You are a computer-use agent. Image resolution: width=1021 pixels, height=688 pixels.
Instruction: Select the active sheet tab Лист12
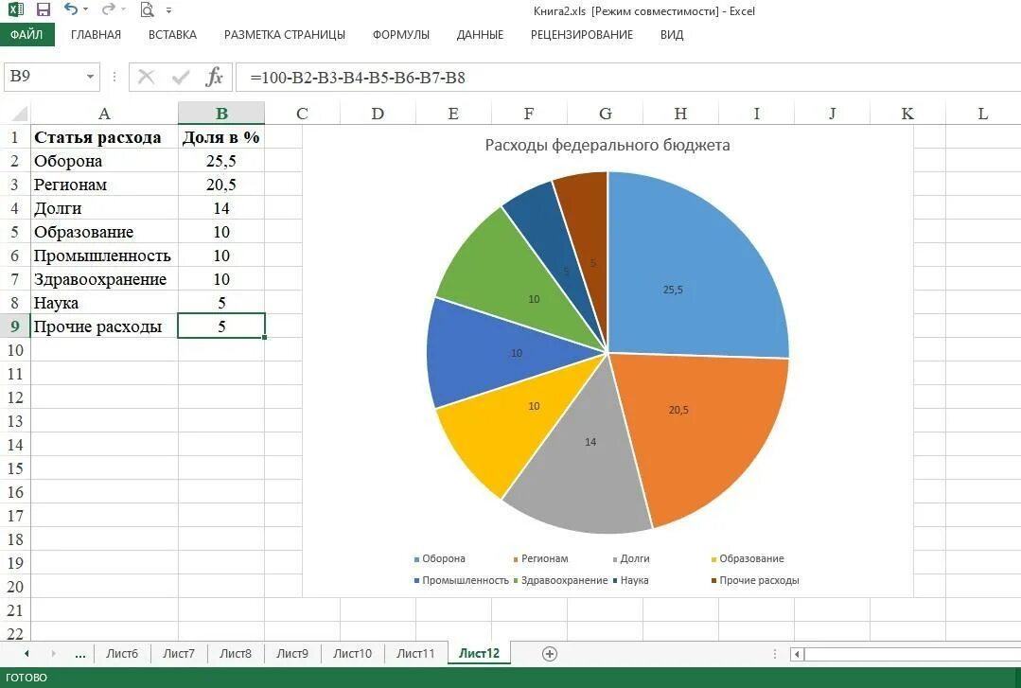click(479, 654)
